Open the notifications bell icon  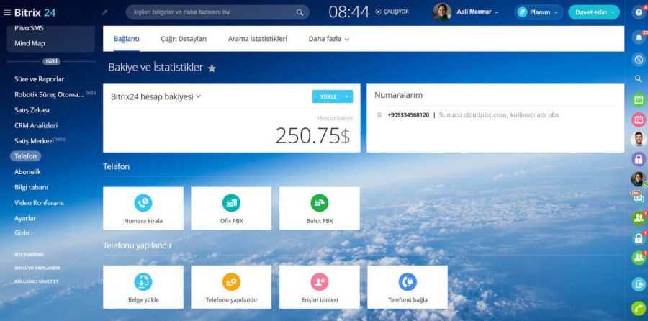pos(639,37)
